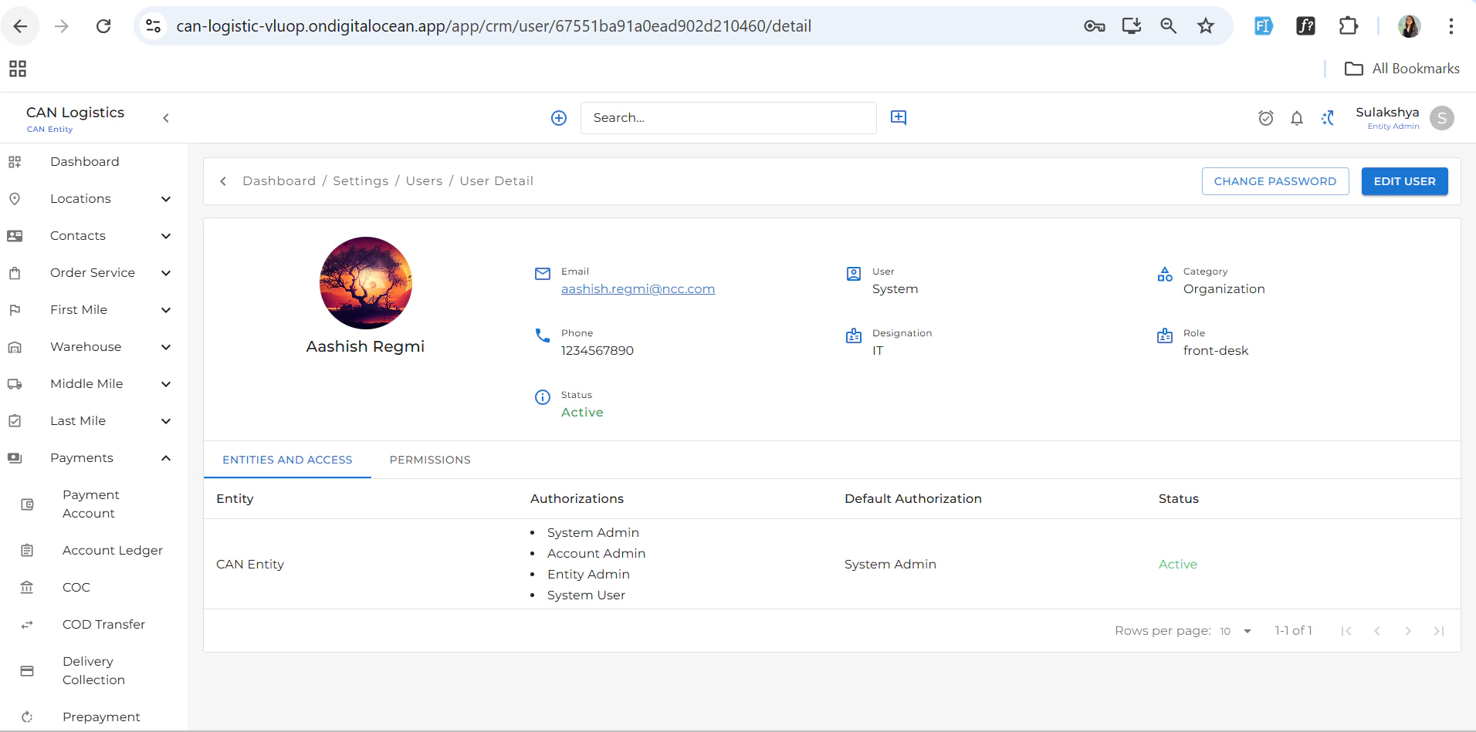The image size is (1476, 732).
Task: Click the Locations pin icon
Action: click(x=15, y=199)
